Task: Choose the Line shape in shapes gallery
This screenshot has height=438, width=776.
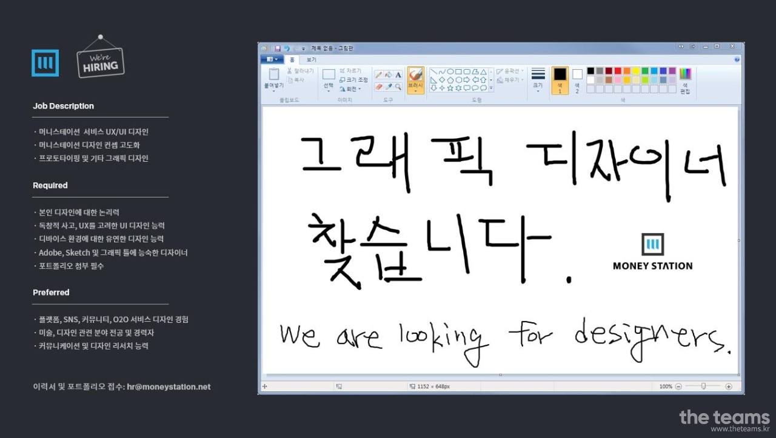Action: click(x=434, y=71)
